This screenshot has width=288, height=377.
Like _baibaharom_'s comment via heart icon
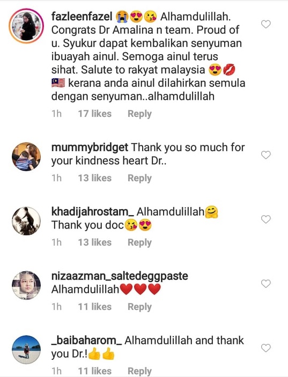point(266,348)
